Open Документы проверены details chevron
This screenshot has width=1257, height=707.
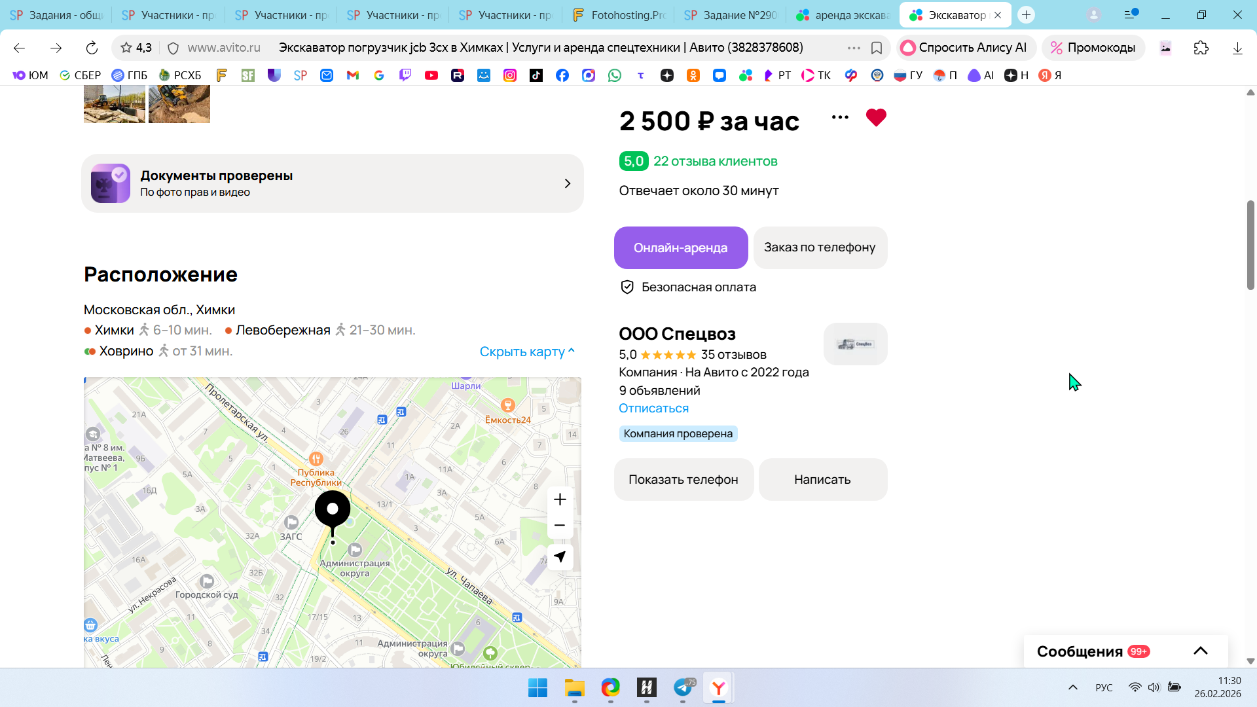click(567, 184)
